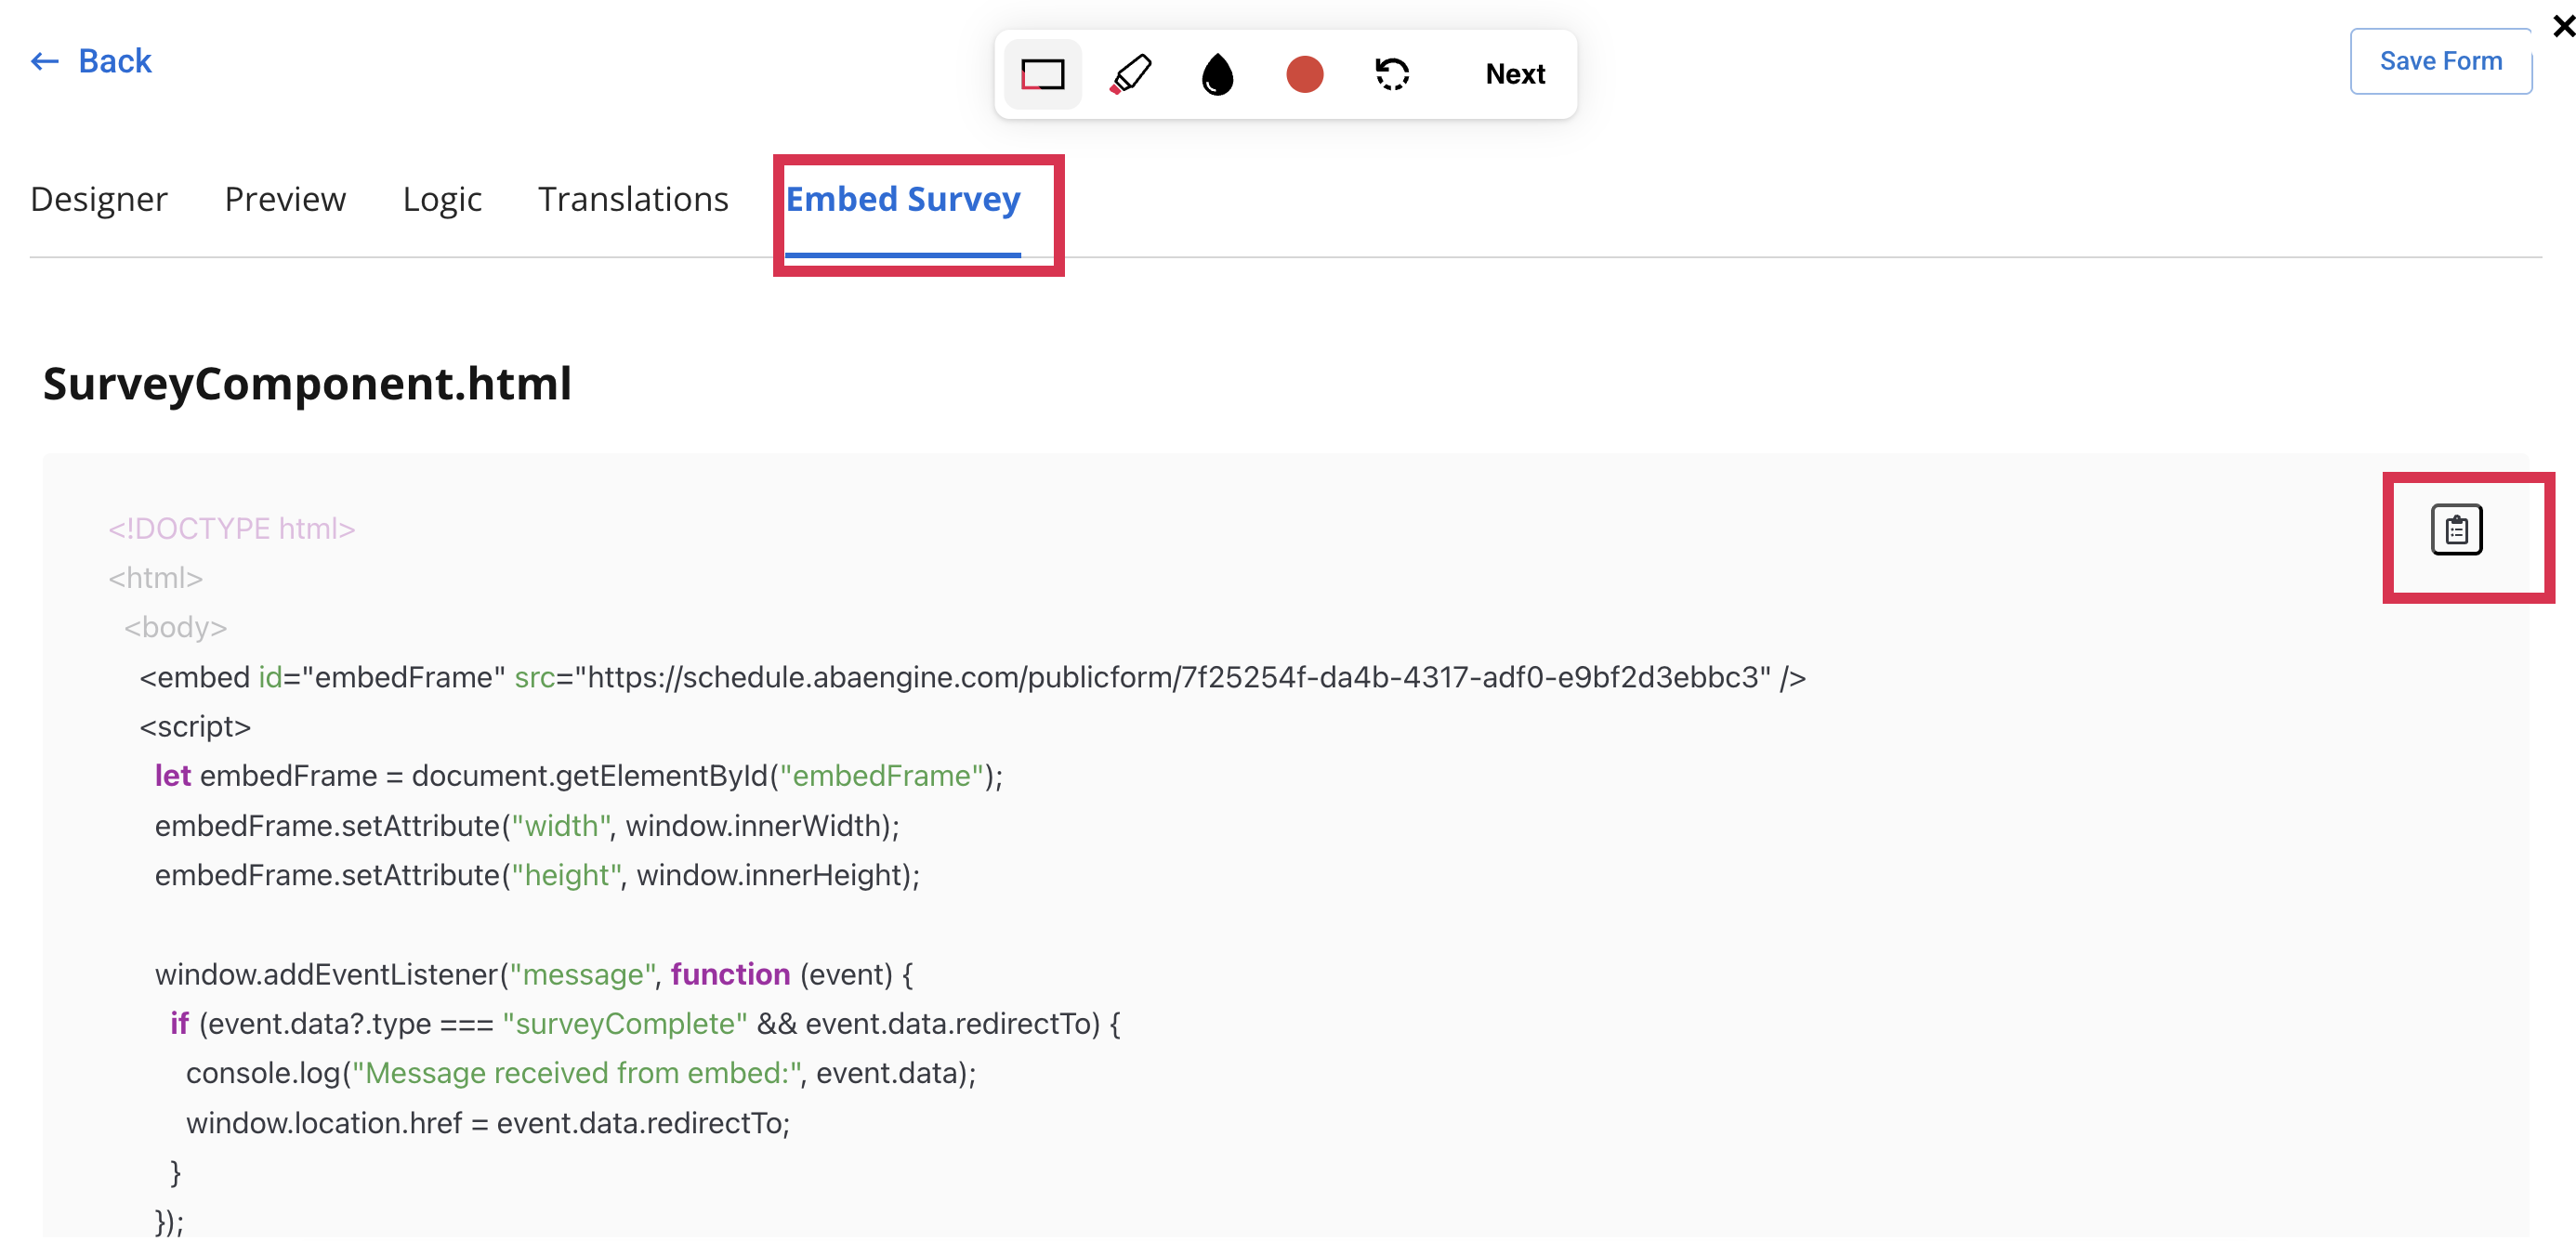The height and width of the screenshot is (1241, 2576).
Task: Open the Preview tab
Action: [x=285, y=200]
